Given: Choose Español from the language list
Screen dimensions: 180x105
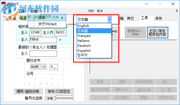Looking at the screenshot, I should (x=94, y=50).
